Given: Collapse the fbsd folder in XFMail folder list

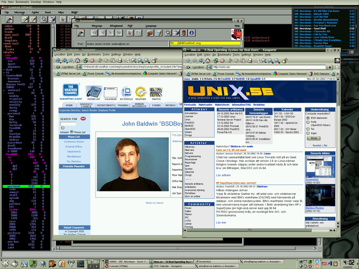Looking at the screenshot, I should 4,47.
